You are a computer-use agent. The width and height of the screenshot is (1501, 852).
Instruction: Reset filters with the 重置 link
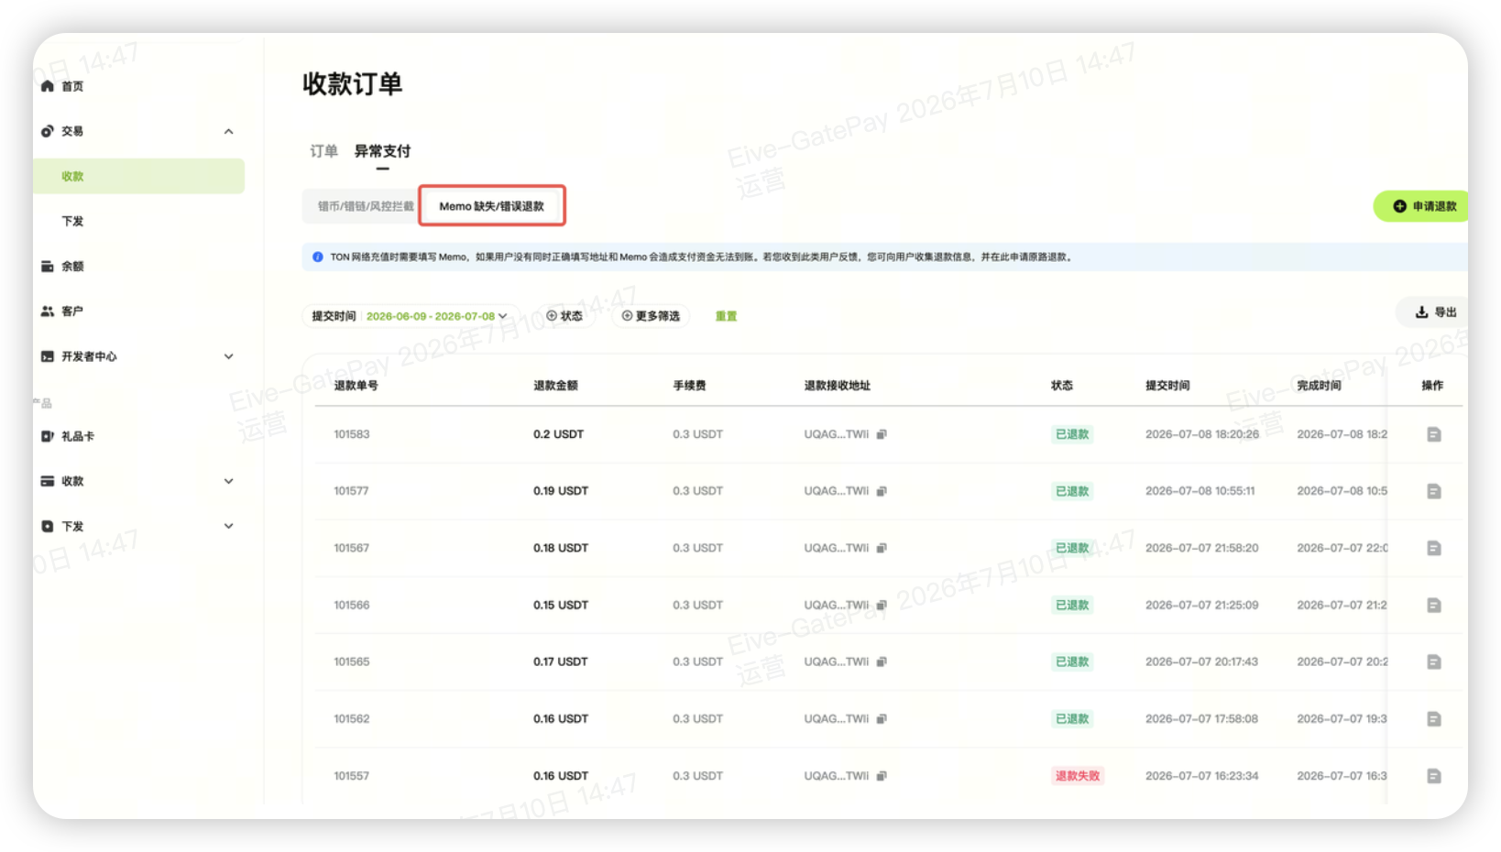726,316
